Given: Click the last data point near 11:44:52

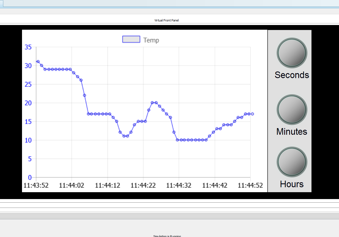Looking at the screenshot, I should tap(252, 114).
